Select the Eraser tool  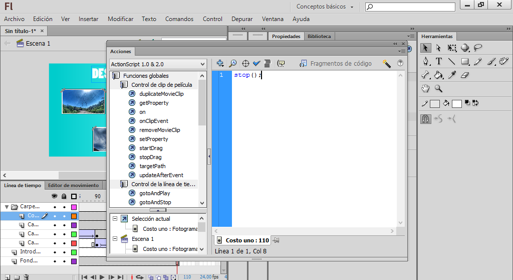[x=465, y=75]
